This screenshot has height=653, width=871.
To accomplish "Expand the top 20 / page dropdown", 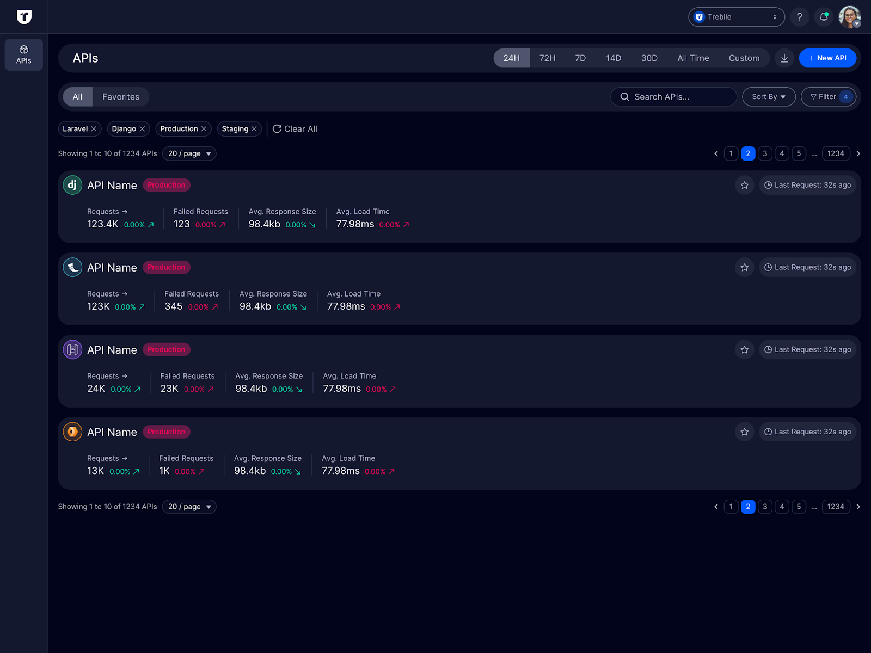I will 189,153.
